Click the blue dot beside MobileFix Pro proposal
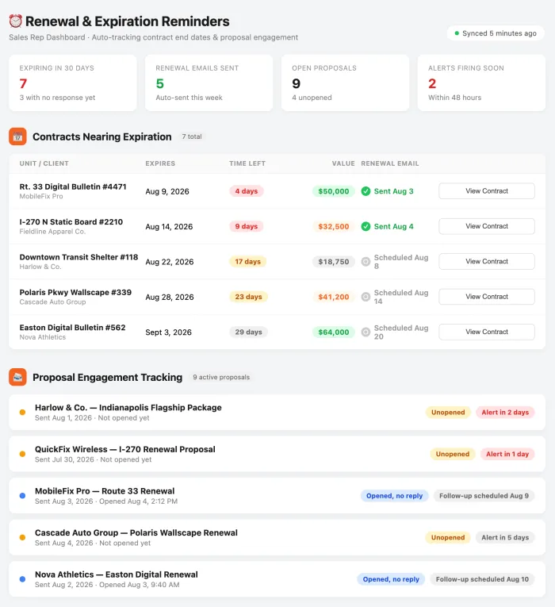Viewport: 555px width, 607px height. tap(22, 495)
